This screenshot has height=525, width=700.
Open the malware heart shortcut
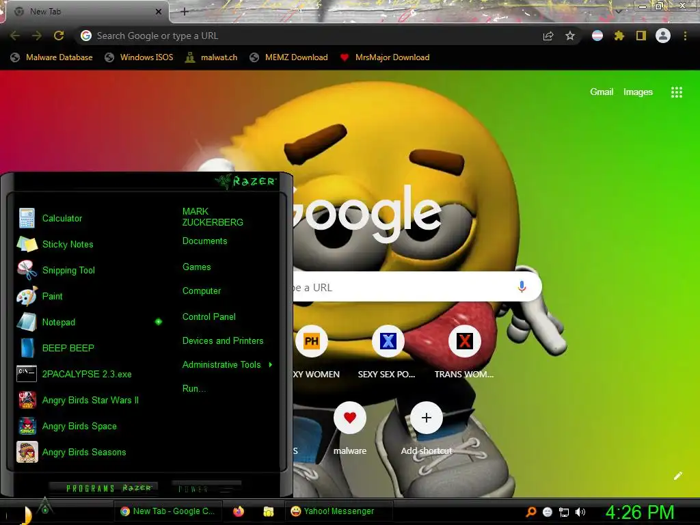(x=350, y=418)
